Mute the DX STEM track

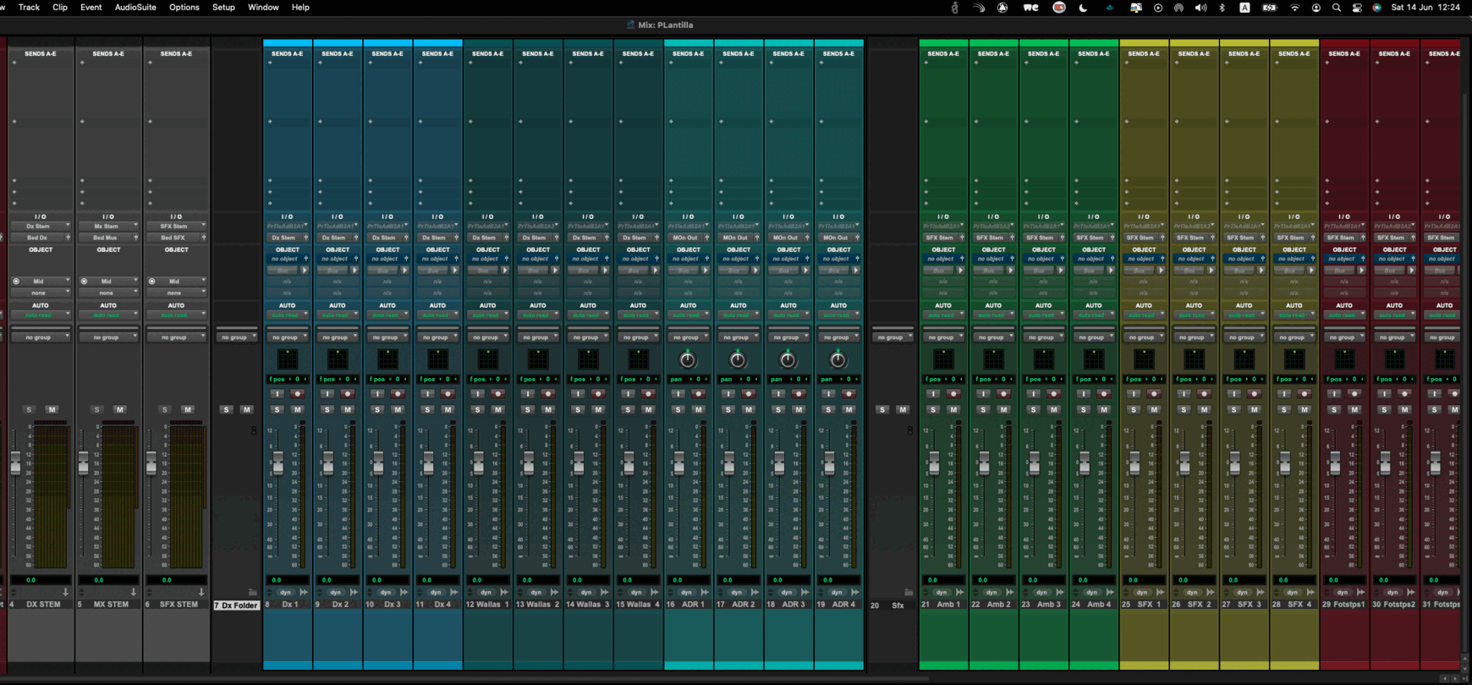tap(52, 409)
